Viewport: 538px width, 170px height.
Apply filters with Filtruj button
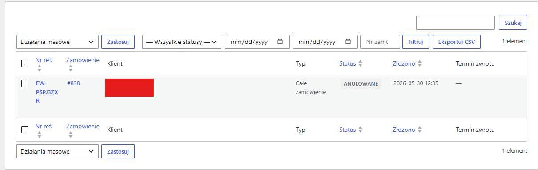coord(416,42)
